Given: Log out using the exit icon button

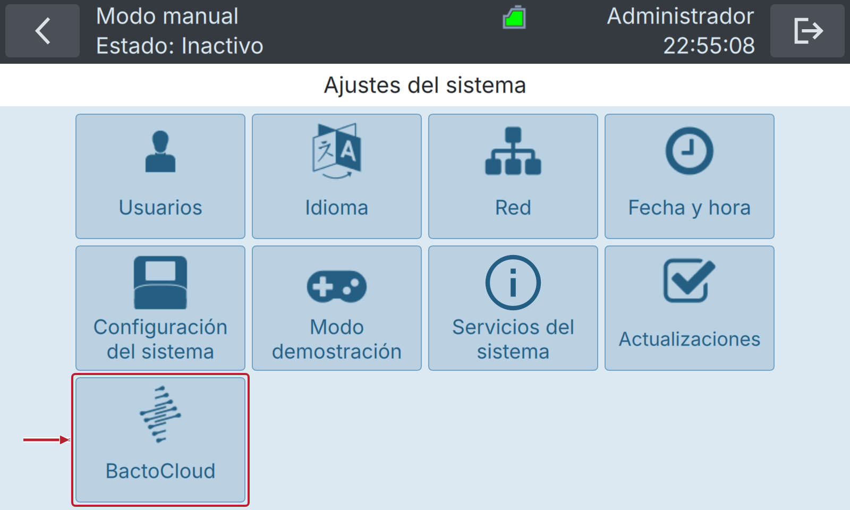Looking at the screenshot, I should click(807, 31).
